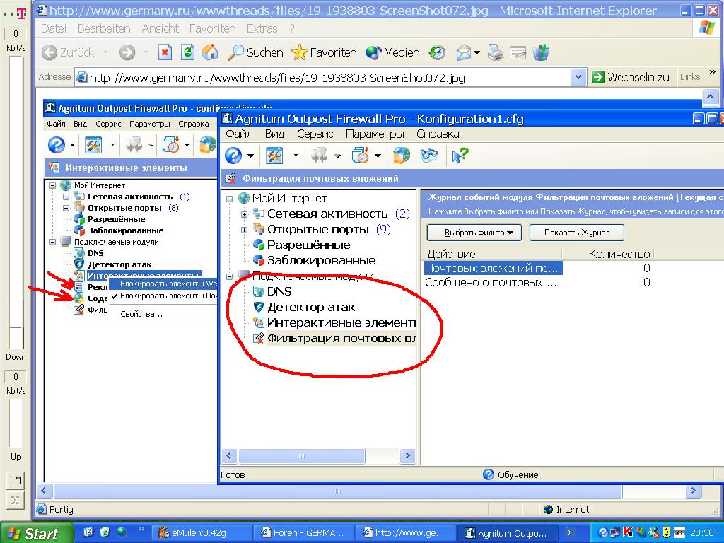Click the IE Mail envelope icon
The height and width of the screenshot is (543, 724).
point(464,52)
